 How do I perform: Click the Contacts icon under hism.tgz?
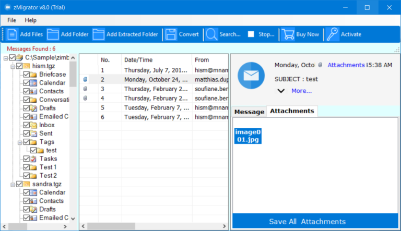pyautogui.click(x=33, y=91)
